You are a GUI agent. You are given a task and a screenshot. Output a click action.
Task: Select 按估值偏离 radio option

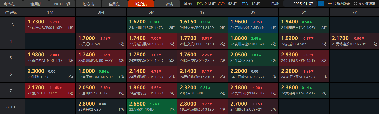[x=355, y=4]
